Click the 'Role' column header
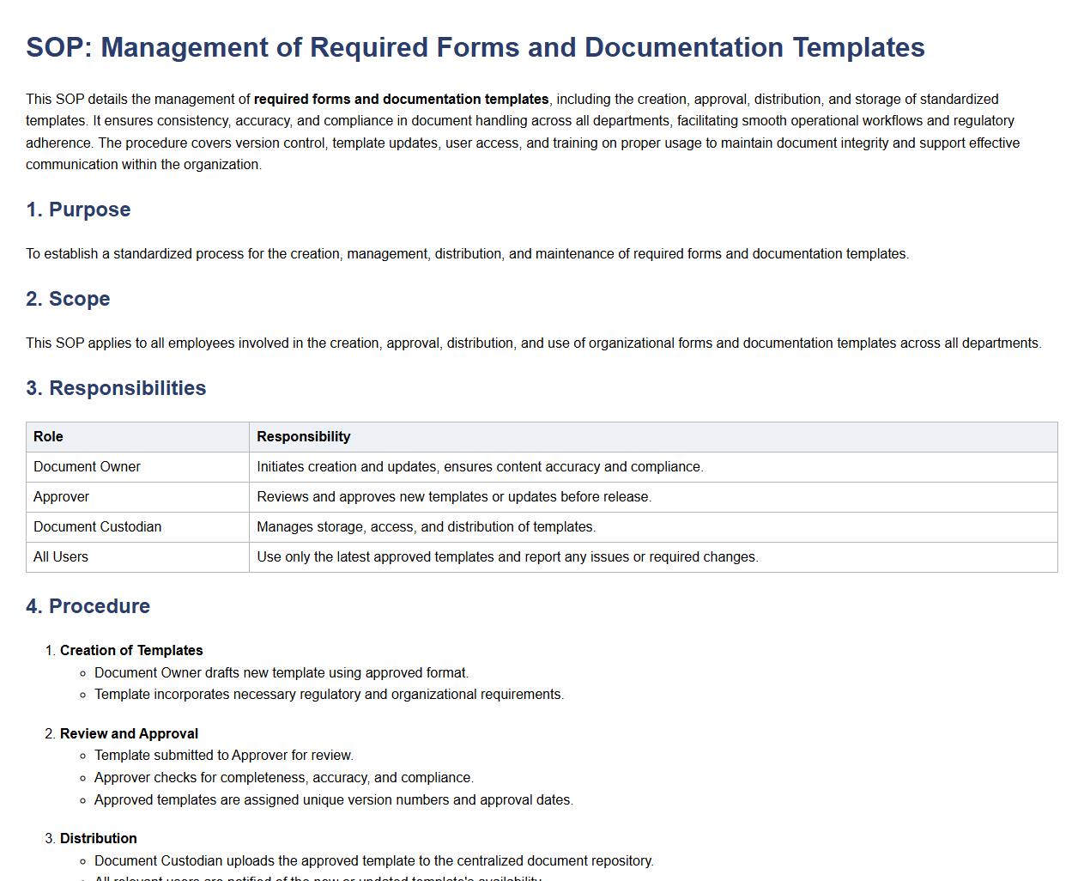The height and width of the screenshot is (881, 1084). coord(48,437)
